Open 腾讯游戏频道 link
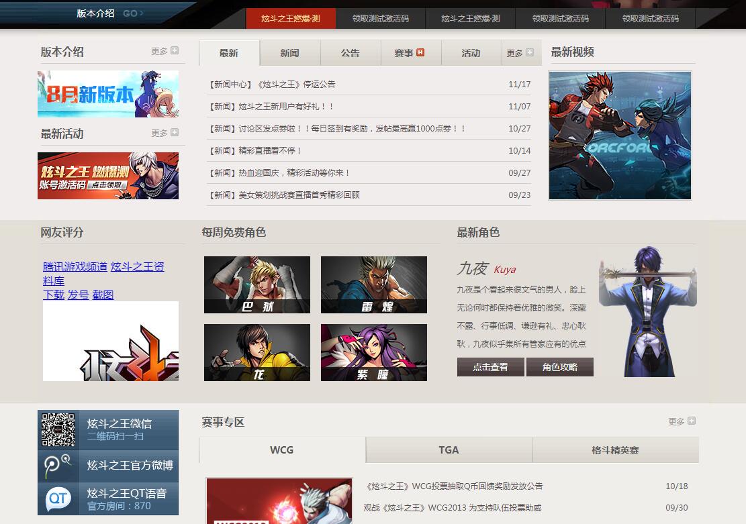 75,266
